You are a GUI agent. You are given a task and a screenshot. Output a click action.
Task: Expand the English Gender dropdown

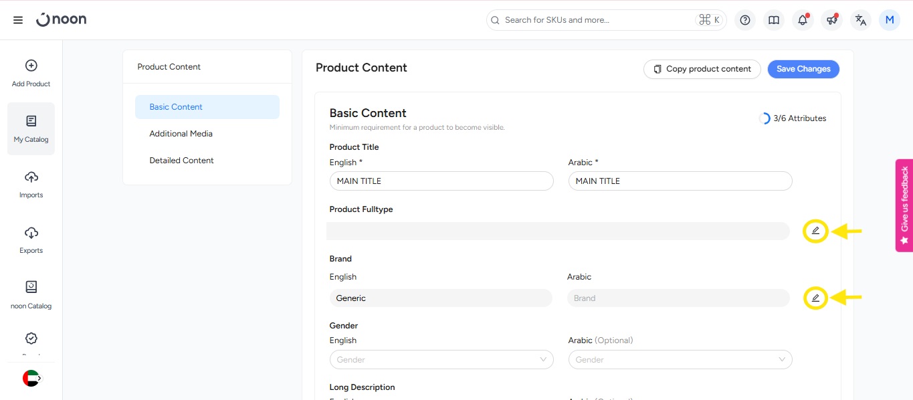click(x=441, y=360)
